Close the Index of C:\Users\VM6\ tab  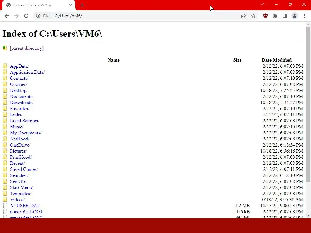[x=70, y=5]
